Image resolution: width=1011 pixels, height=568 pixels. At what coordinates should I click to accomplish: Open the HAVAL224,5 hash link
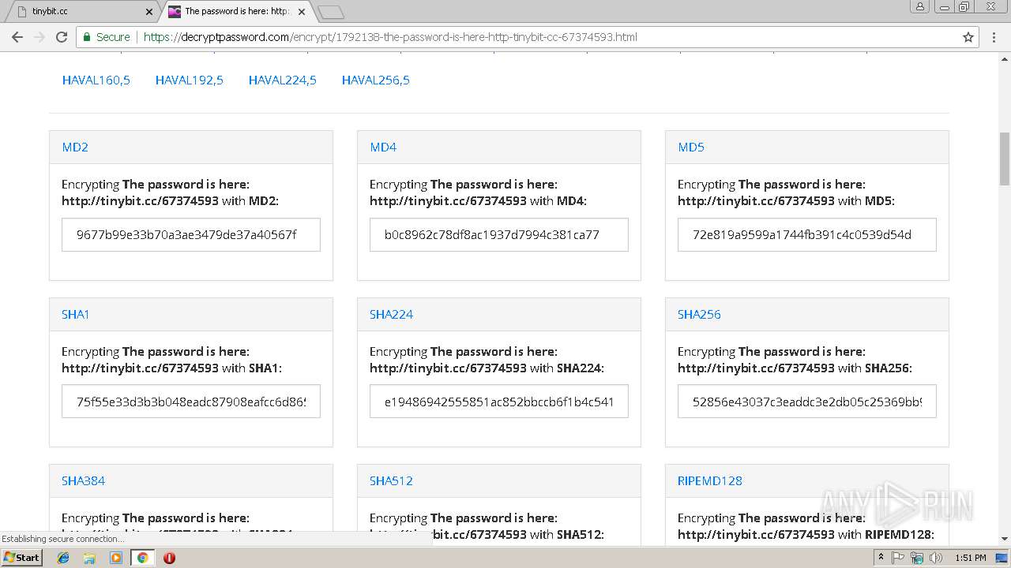pos(283,80)
